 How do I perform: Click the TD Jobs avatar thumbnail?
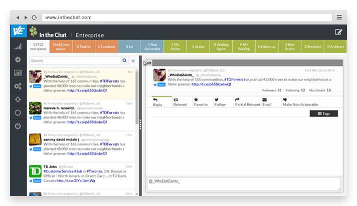35,171
